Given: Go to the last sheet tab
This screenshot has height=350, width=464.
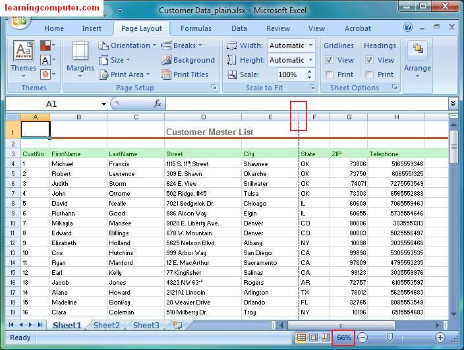Looking at the screenshot, I should (x=40, y=325).
